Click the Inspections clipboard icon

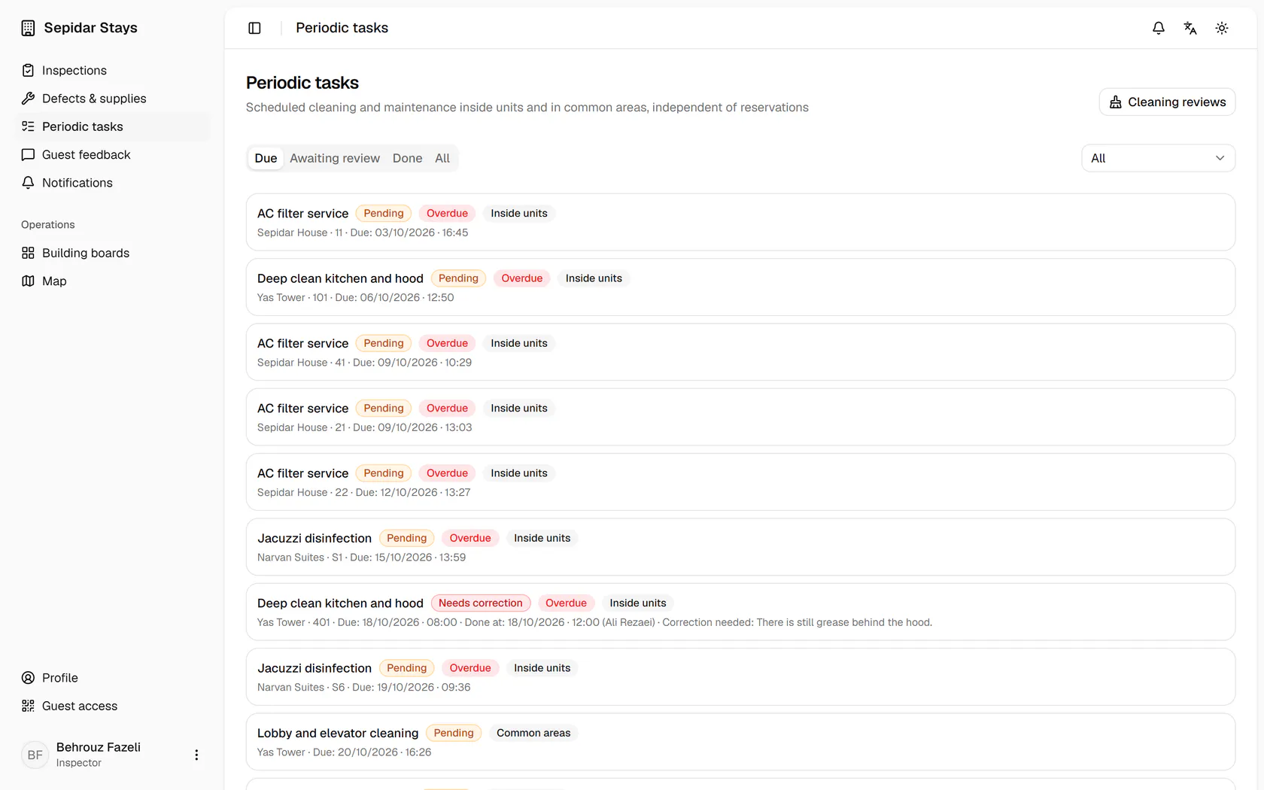28,70
